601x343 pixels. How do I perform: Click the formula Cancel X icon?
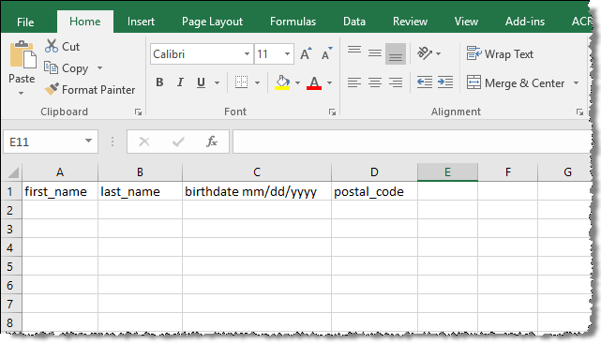coord(144,142)
